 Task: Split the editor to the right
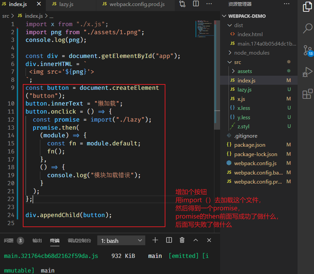coord(196,4)
